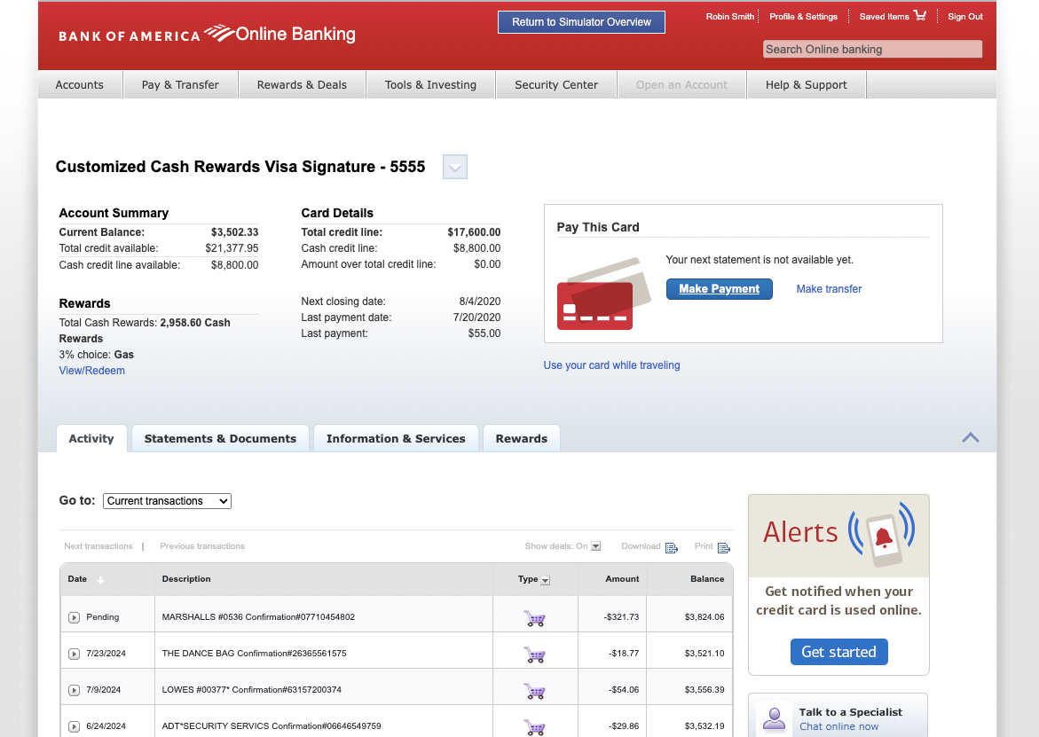
Task: Click the Description column header
Action: point(186,579)
